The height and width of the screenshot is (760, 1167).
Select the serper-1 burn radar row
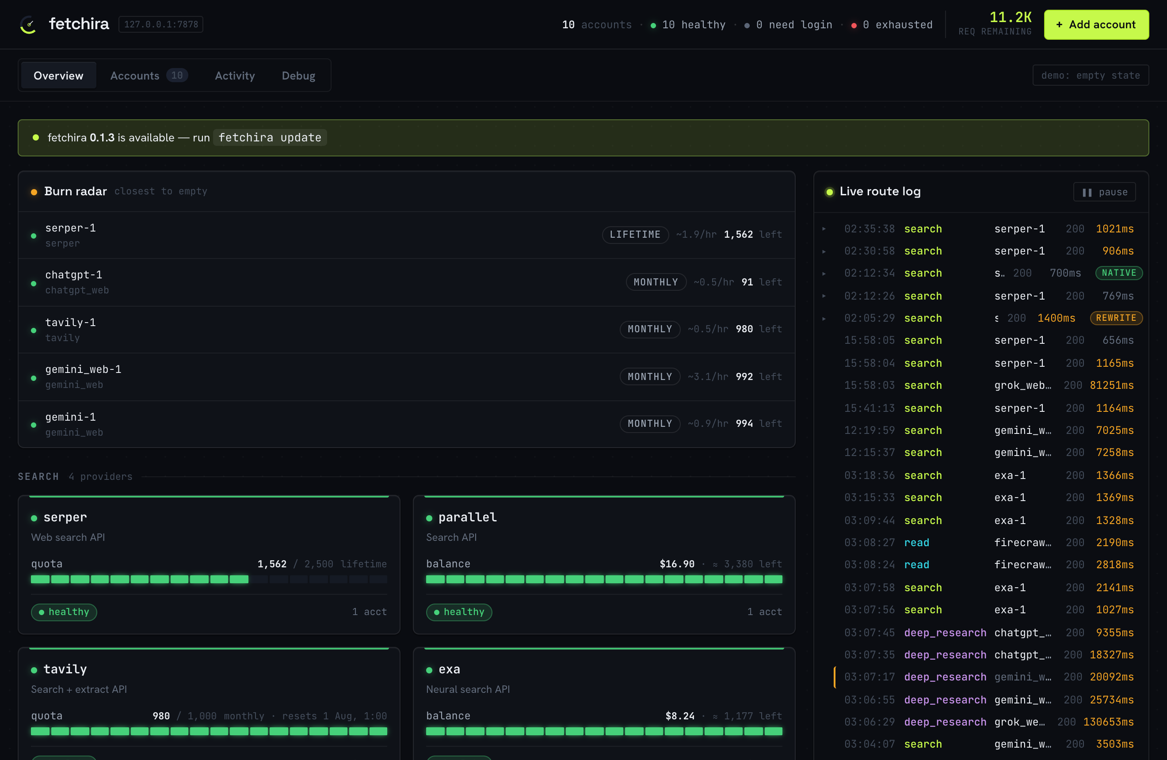click(407, 235)
